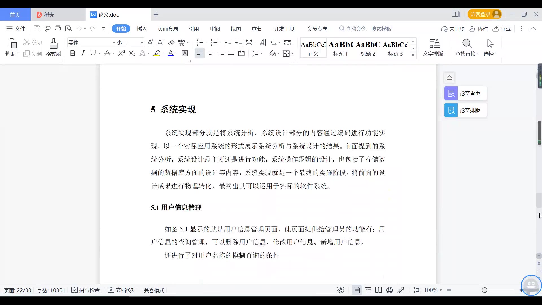
Task: Apply center alignment to the paragraph
Action: pyautogui.click(x=210, y=54)
